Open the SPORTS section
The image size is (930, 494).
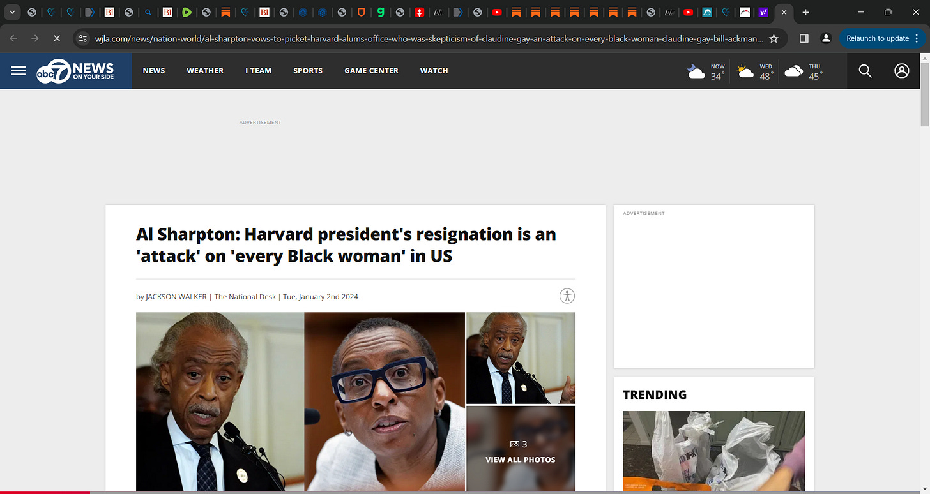coord(308,71)
